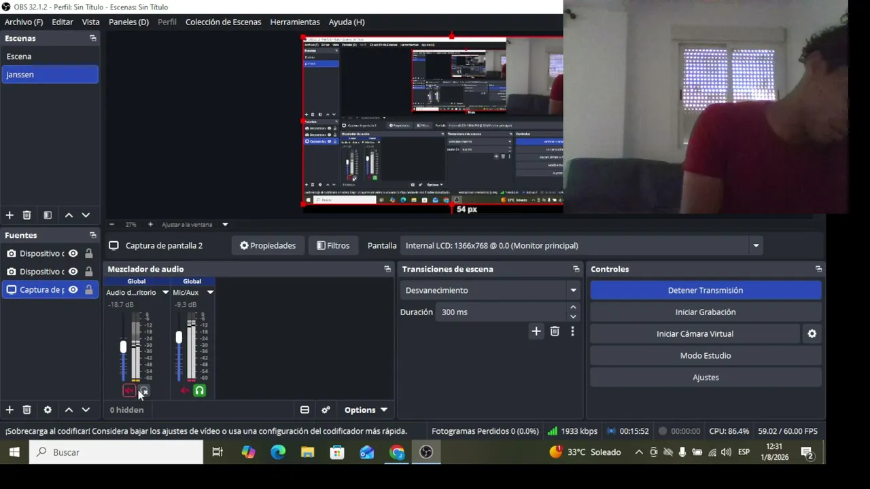Toggle desktop audio monitoring button
The image size is (870, 489).
coord(143,391)
